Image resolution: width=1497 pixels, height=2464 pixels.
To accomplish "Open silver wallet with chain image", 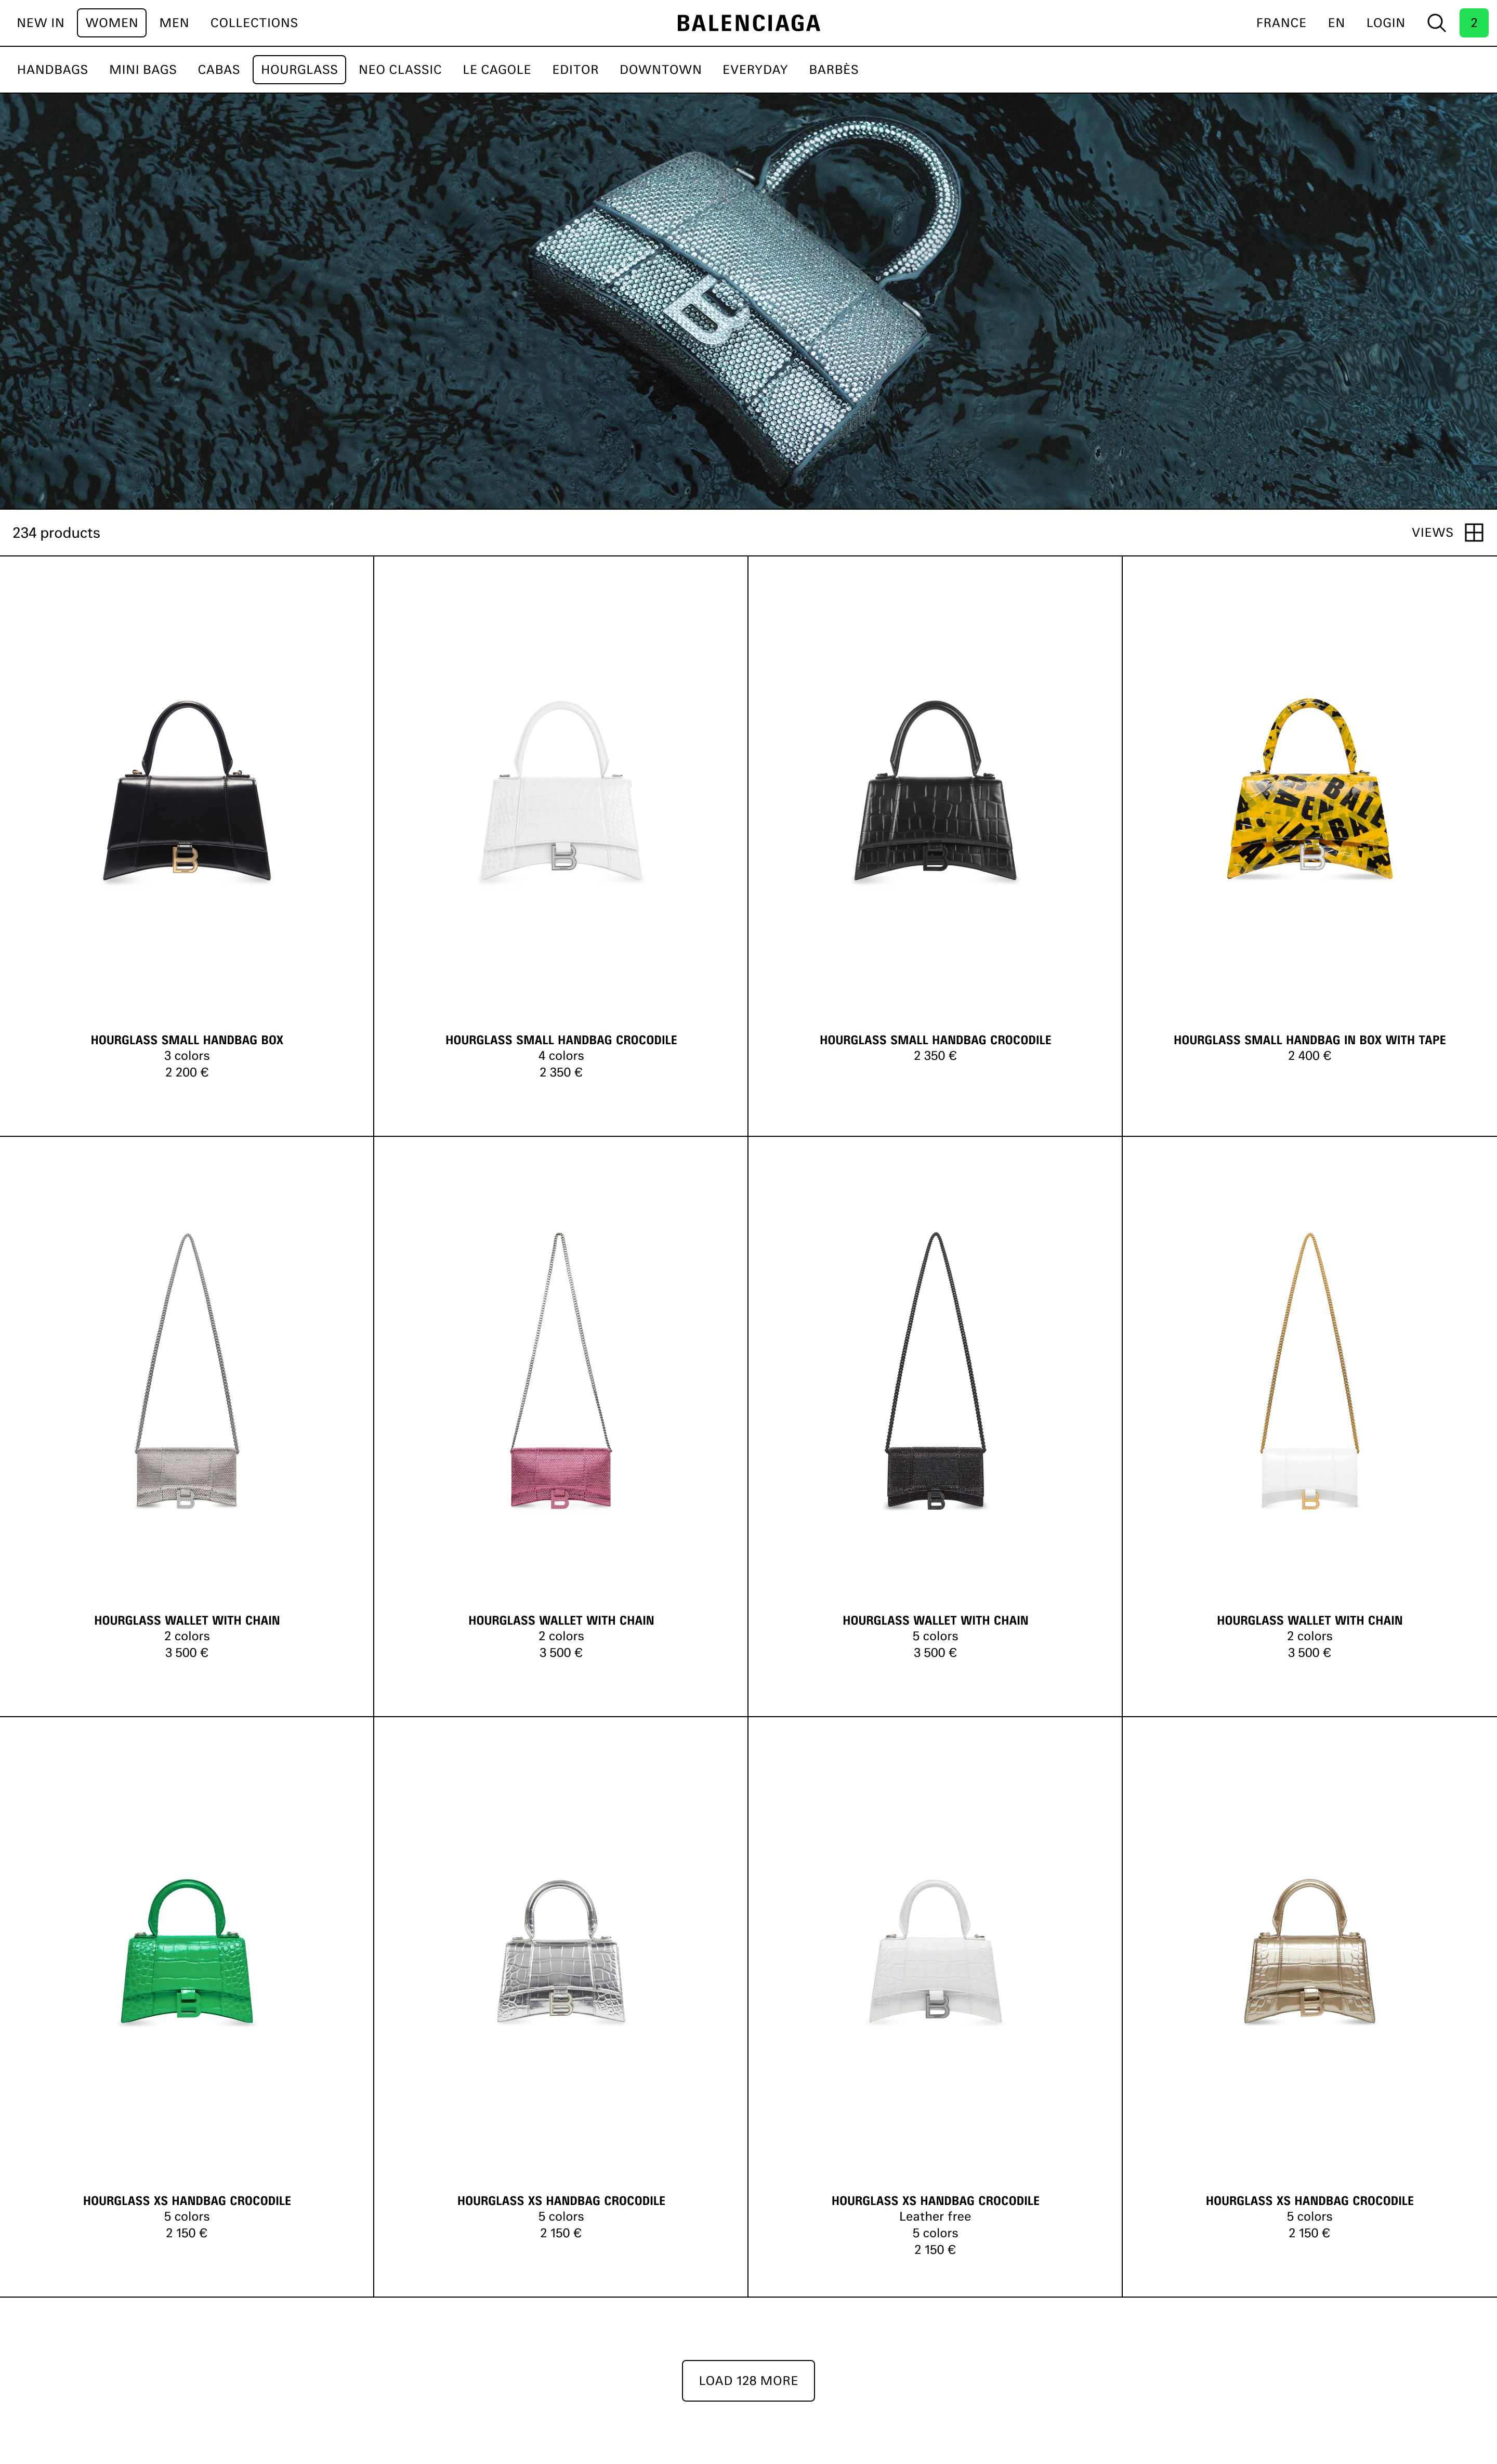I will (187, 1371).
